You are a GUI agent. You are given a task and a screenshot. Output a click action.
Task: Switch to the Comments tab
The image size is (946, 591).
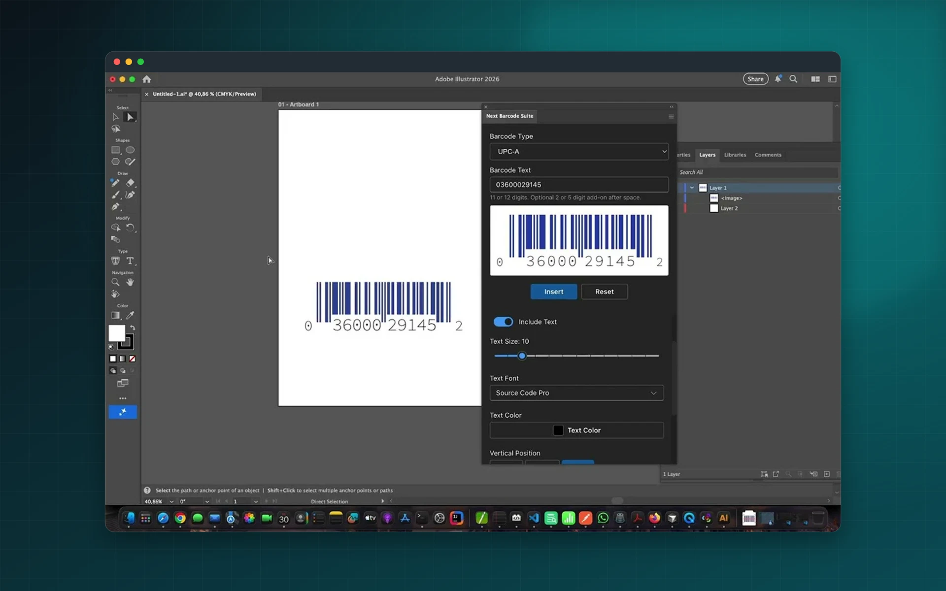pos(768,155)
